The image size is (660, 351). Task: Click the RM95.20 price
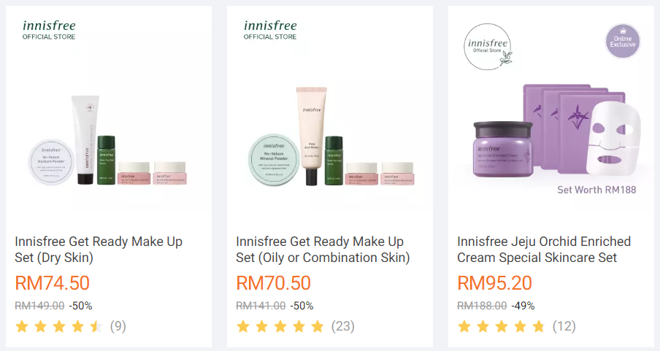point(494,283)
